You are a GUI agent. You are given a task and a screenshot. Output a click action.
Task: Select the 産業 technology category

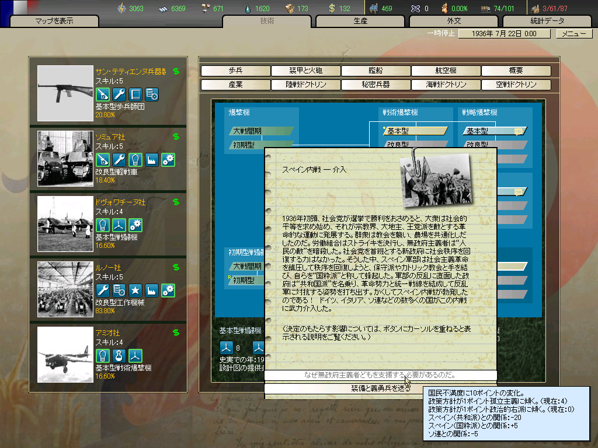coord(236,85)
